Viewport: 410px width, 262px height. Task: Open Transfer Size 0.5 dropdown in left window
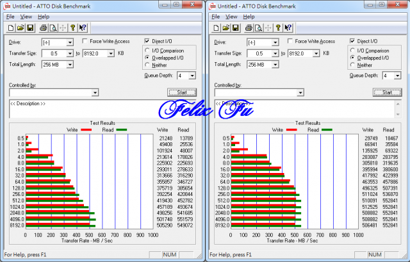tap(70, 54)
